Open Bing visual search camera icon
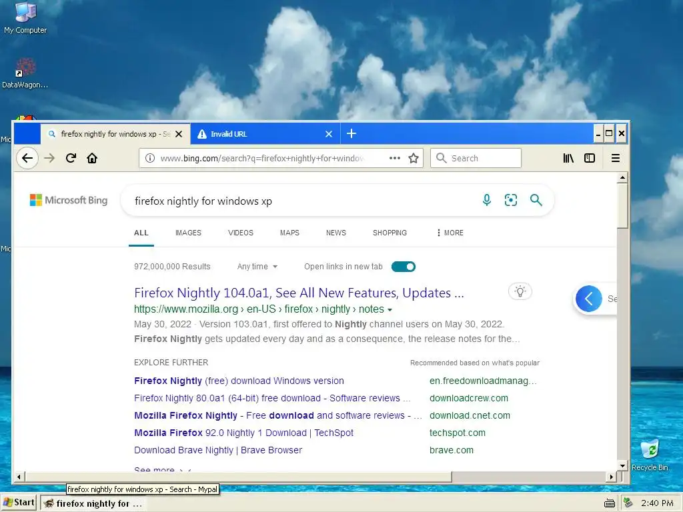Image resolution: width=683 pixels, height=512 pixels. (511, 200)
